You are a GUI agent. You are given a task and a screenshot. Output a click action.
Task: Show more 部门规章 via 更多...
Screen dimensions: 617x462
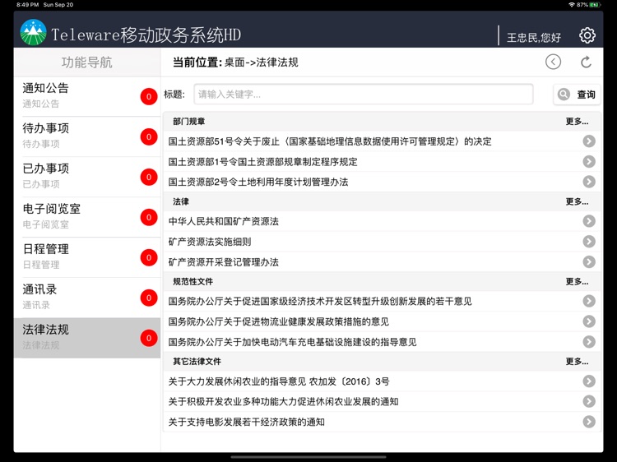[577, 121]
